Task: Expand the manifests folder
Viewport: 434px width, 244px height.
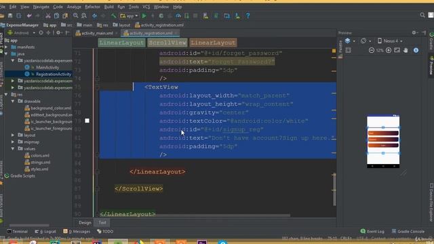Action: pyautogui.click(x=6, y=47)
